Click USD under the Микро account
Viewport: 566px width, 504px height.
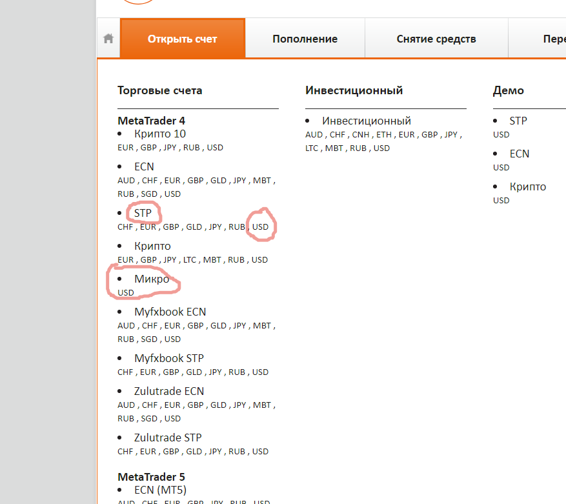coord(126,293)
